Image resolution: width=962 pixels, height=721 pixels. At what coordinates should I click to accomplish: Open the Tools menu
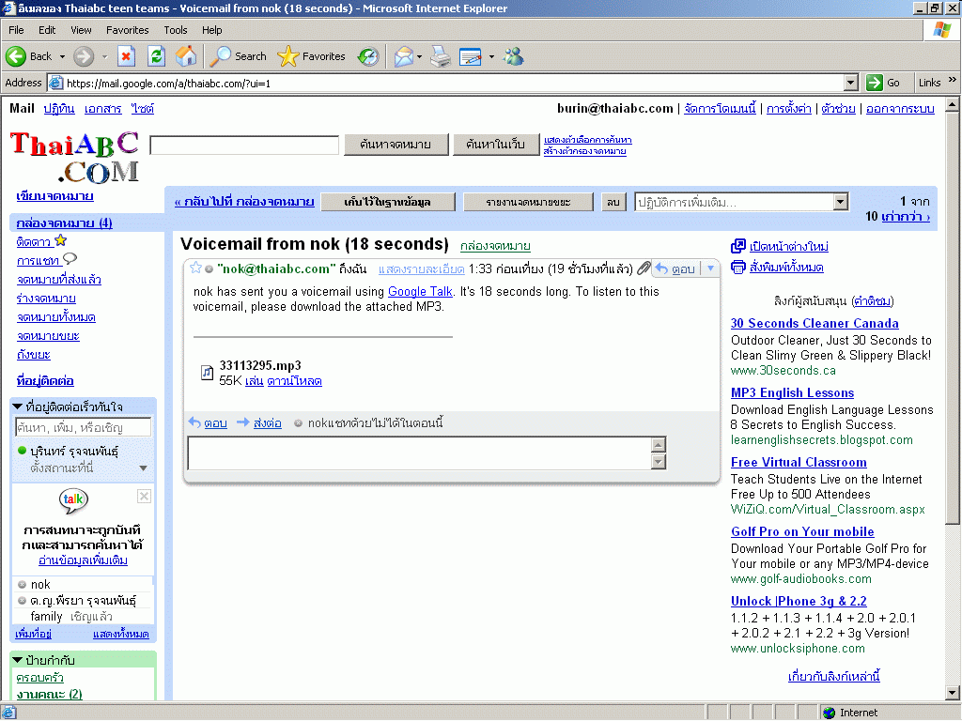click(x=176, y=30)
